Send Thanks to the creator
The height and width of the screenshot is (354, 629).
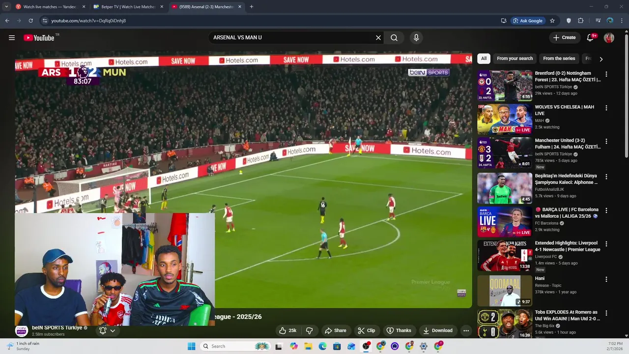click(x=399, y=330)
